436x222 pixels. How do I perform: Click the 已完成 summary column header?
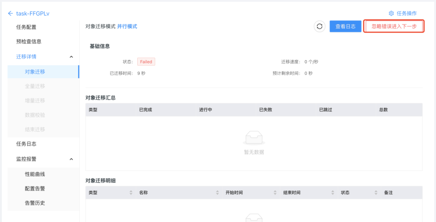pos(146,110)
